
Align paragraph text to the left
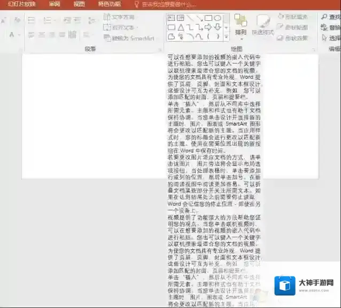(31, 35)
